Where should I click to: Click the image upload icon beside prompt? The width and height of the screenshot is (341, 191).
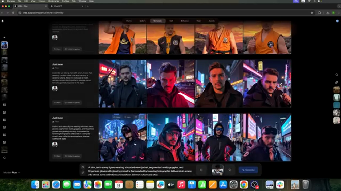click(x=83, y=167)
